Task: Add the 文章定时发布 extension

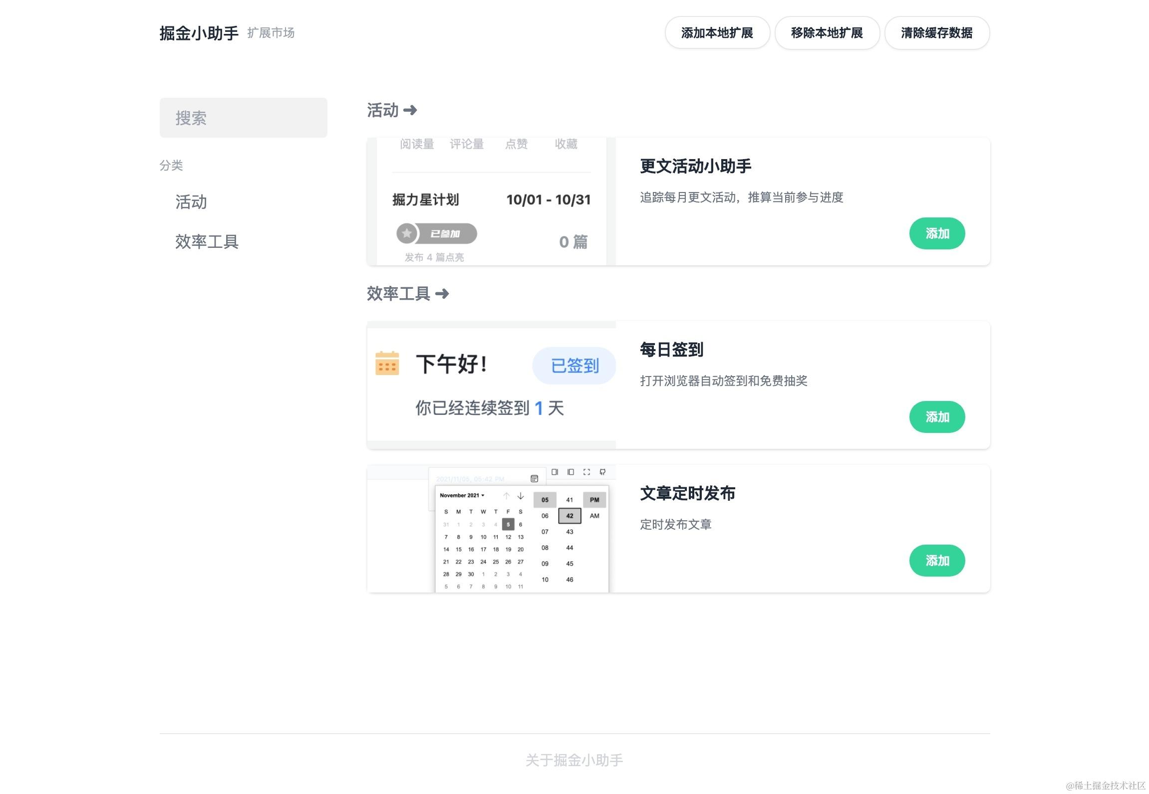Action: click(x=936, y=561)
